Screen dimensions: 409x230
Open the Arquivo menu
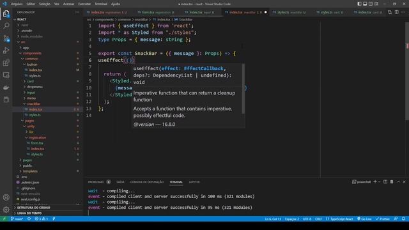click(x=17, y=4)
